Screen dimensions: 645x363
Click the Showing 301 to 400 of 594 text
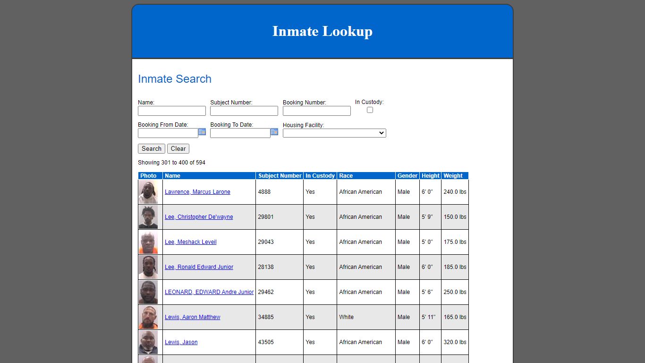(x=171, y=163)
